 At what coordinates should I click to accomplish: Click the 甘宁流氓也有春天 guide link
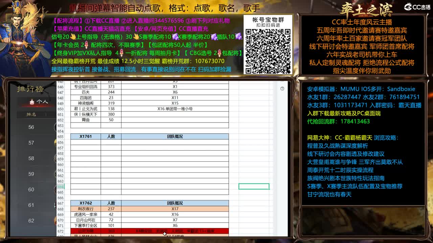pyautogui.click(x=329, y=194)
